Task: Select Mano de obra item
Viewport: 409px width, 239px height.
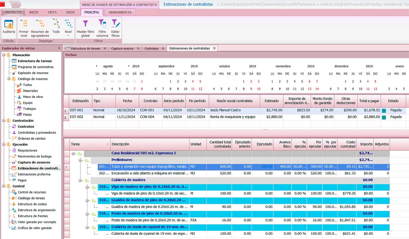Action: pos(33,97)
